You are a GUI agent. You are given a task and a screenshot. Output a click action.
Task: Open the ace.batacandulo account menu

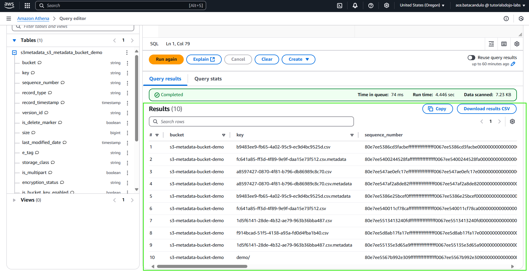coord(490,5)
